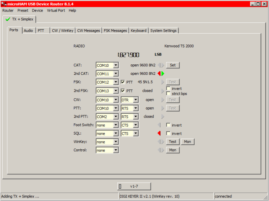
Task: Switch to the CW / WinKey tab
Action: click(x=62, y=30)
